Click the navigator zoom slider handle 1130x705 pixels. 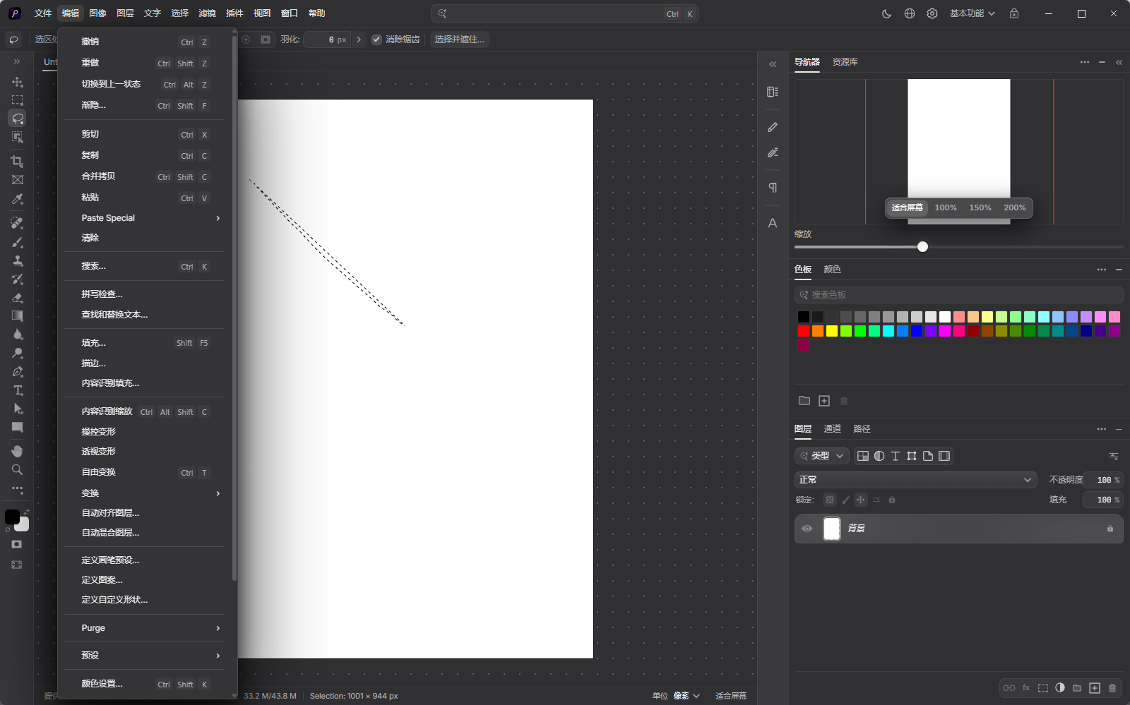(x=922, y=247)
